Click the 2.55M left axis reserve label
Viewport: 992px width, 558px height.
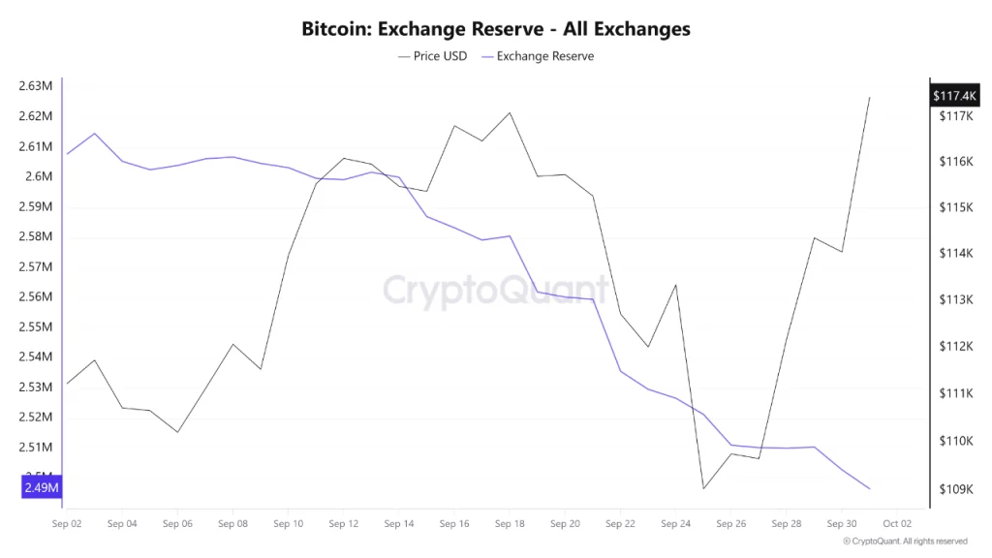pos(35,327)
